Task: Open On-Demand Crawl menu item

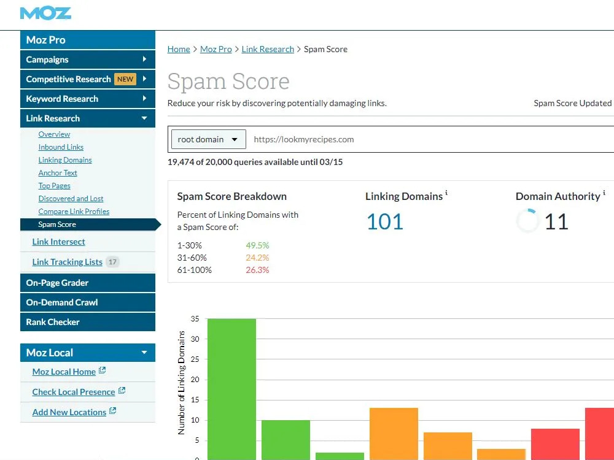Action: pos(88,302)
